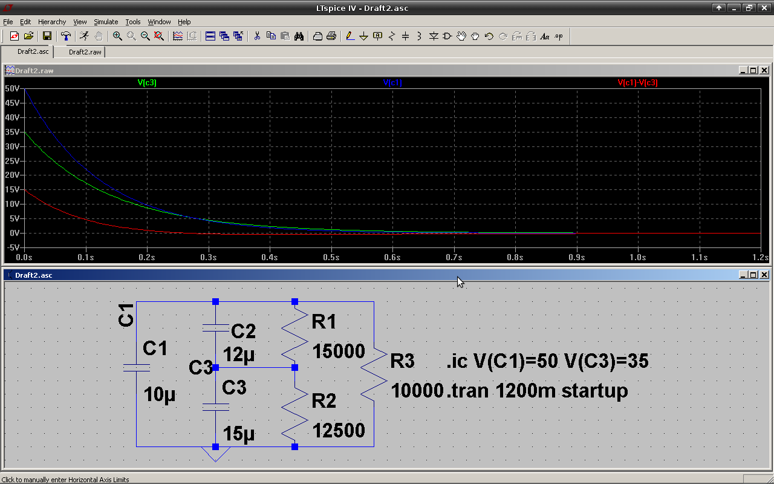This screenshot has height=484, width=774.
Task: Click the ground symbol in the schematic
Action: coord(215,453)
